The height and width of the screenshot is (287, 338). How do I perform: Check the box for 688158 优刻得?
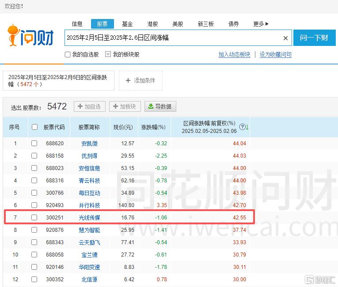pos(34,155)
